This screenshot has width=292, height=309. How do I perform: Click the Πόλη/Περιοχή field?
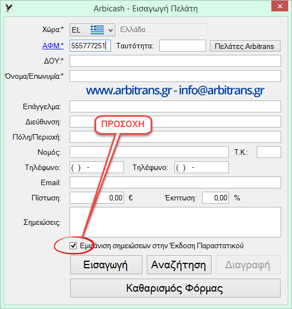[x=175, y=137]
